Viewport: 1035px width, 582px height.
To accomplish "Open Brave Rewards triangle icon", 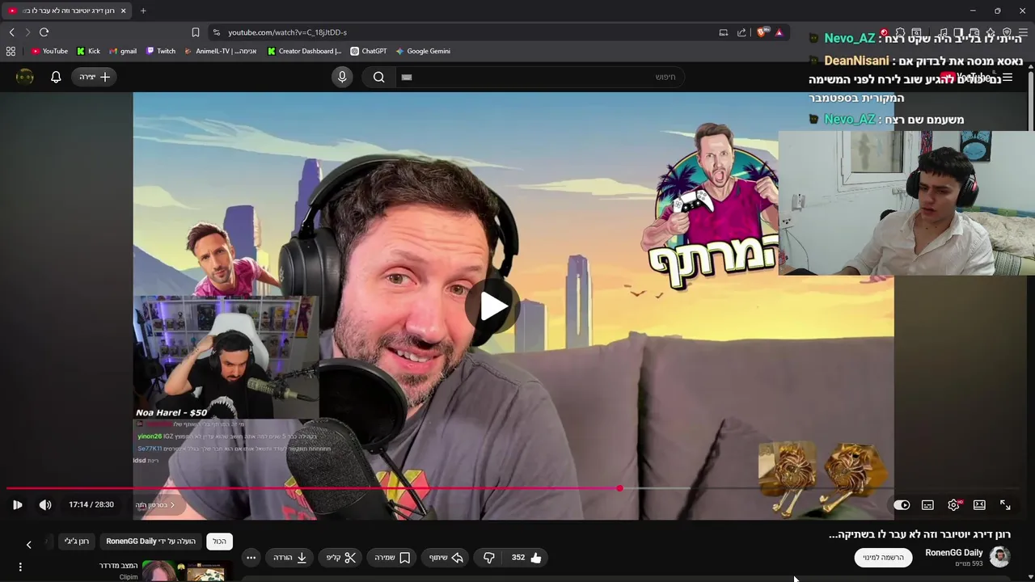I will pyautogui.click(x=779, y=32).
